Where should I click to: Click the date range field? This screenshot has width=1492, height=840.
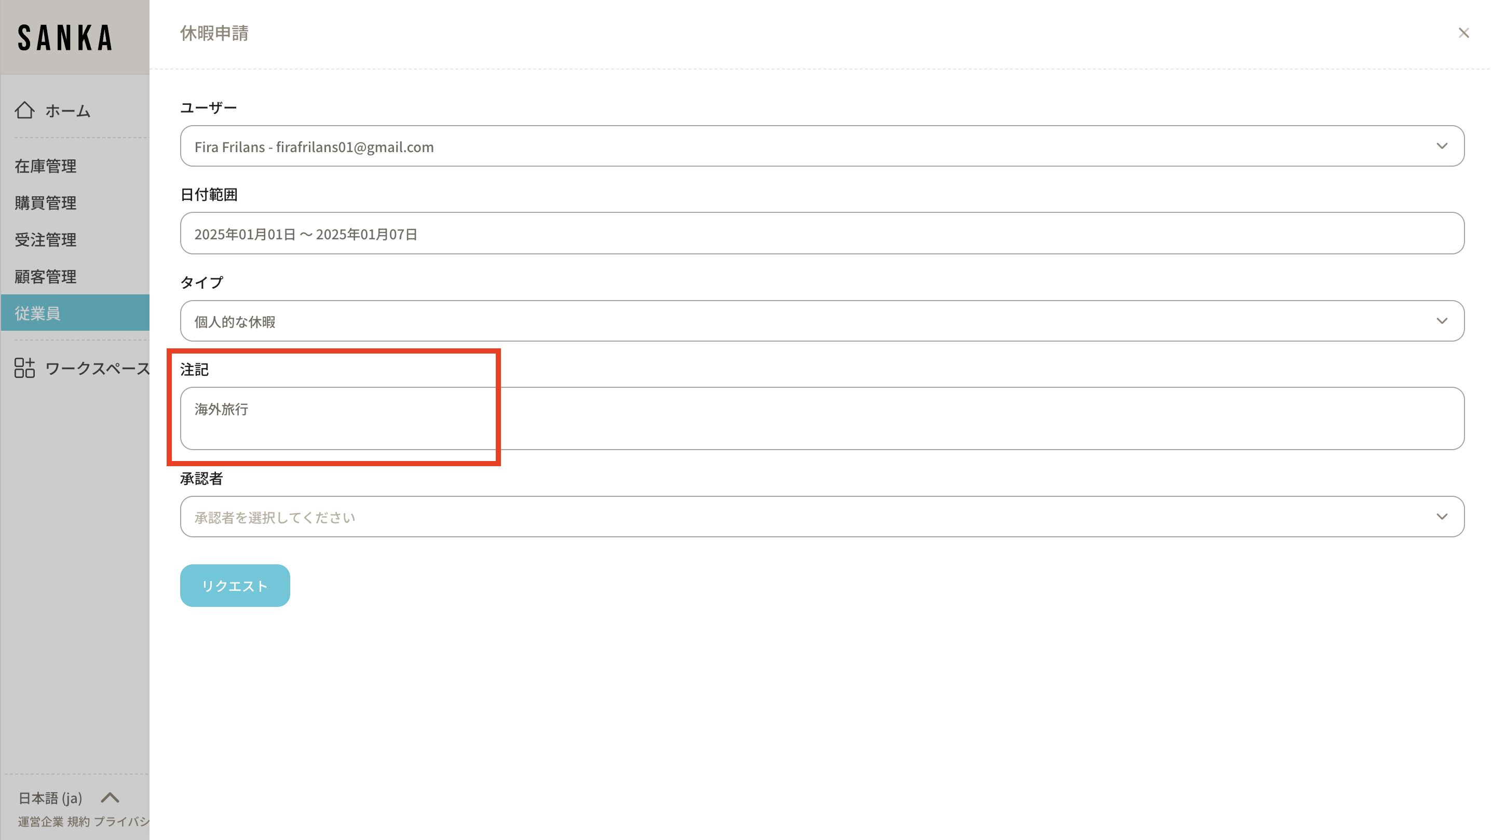822,234
